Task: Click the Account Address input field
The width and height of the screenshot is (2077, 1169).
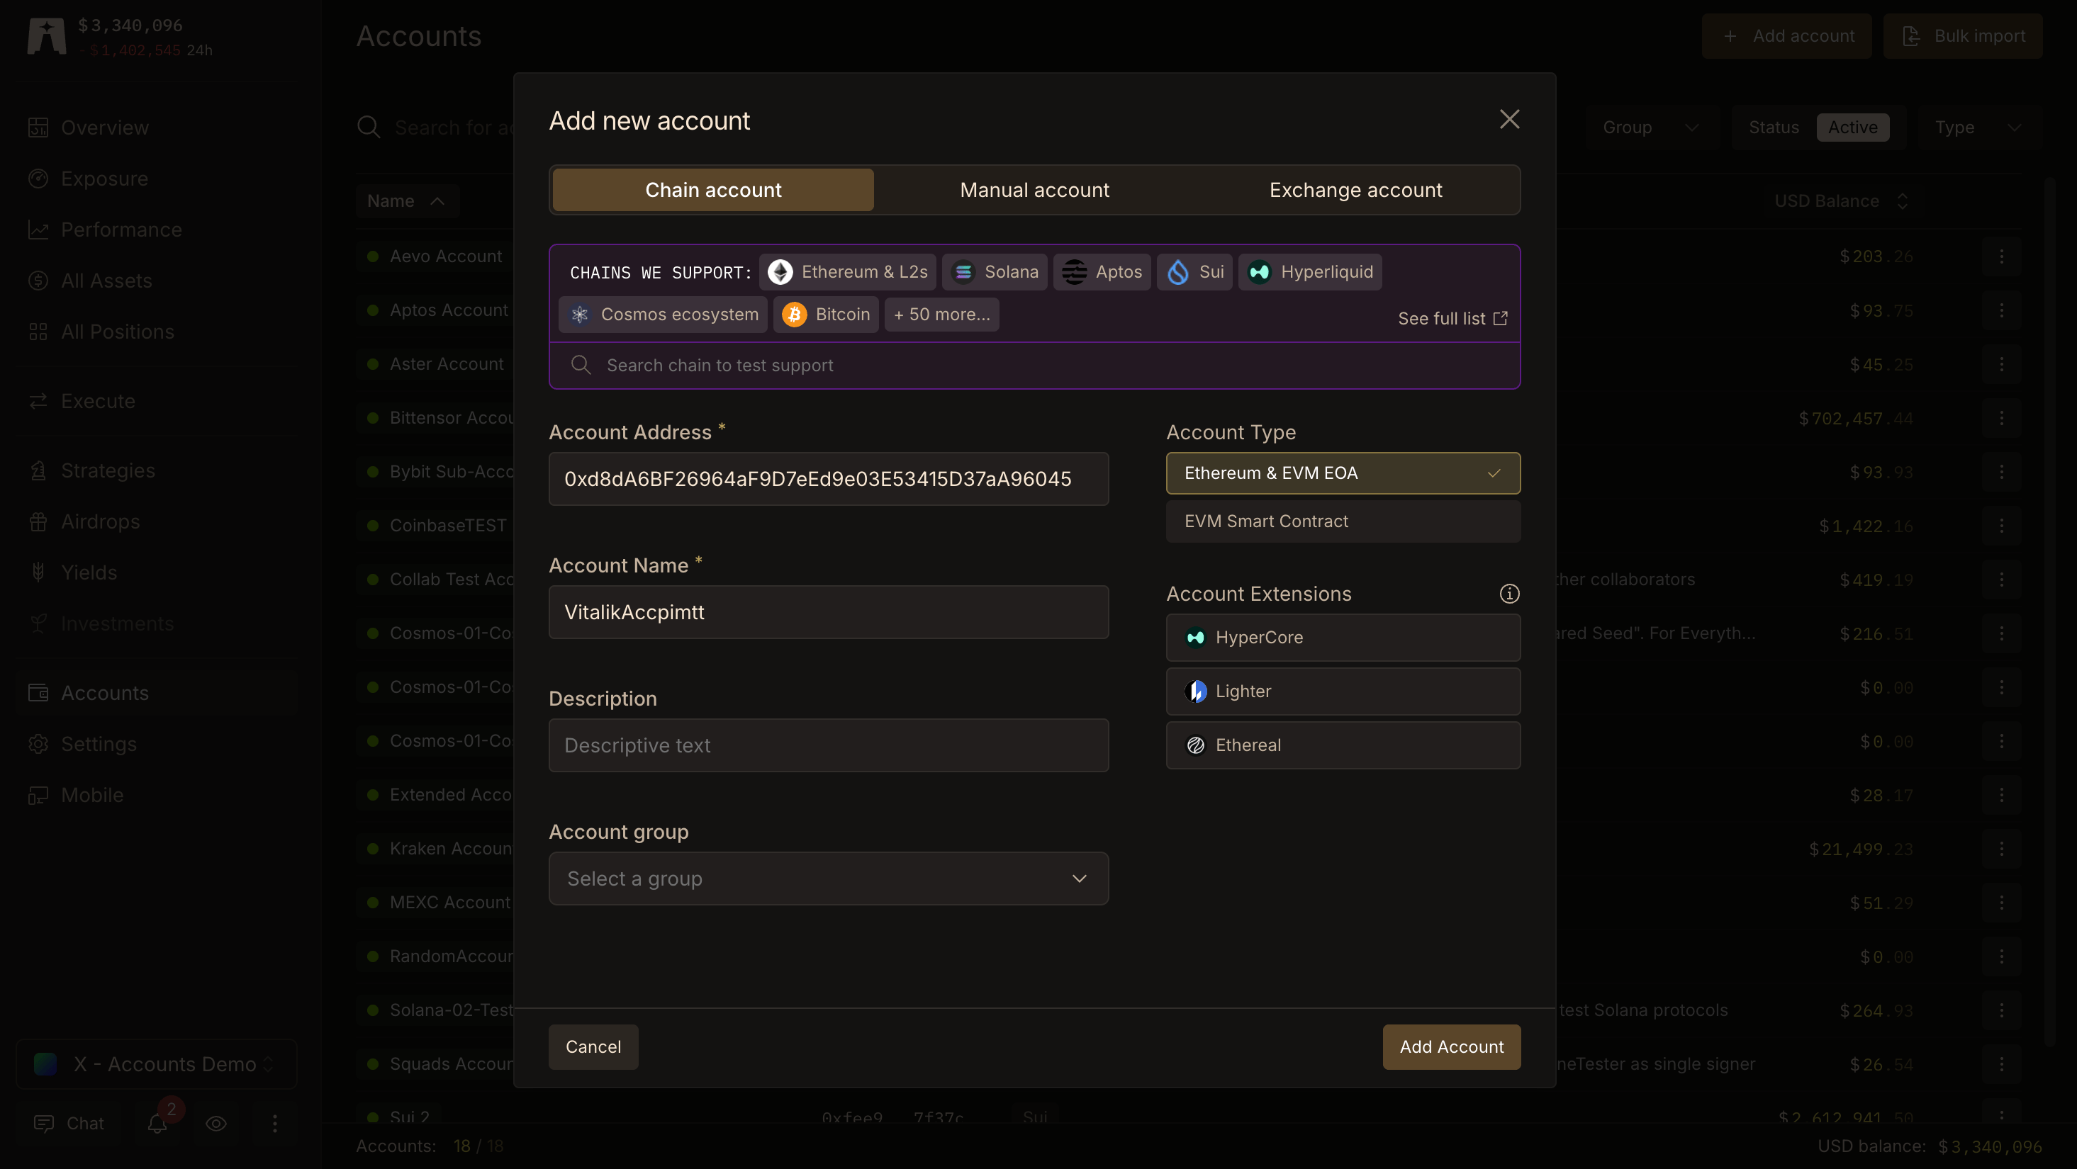Action: [828, 478]
